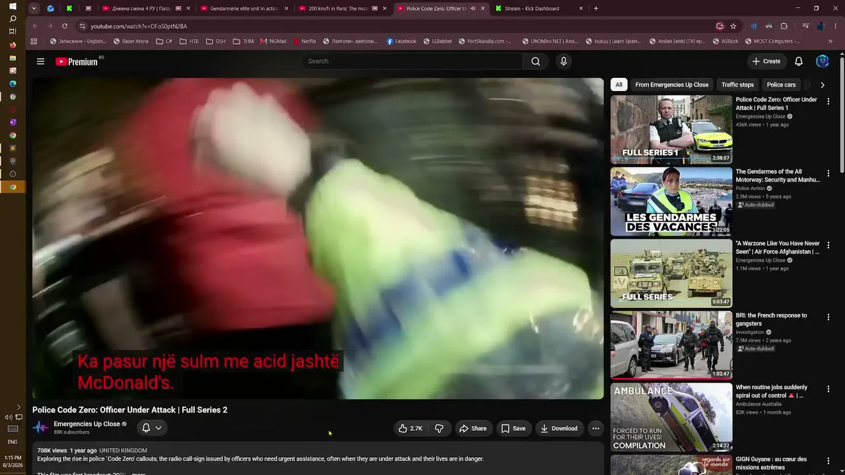Open YouTube notifications bell
Screen dimensions: 845x475
click(799, 61)
